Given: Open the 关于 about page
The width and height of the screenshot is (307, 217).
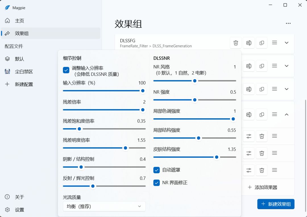Looking at the screenshot, I should 51,197.
